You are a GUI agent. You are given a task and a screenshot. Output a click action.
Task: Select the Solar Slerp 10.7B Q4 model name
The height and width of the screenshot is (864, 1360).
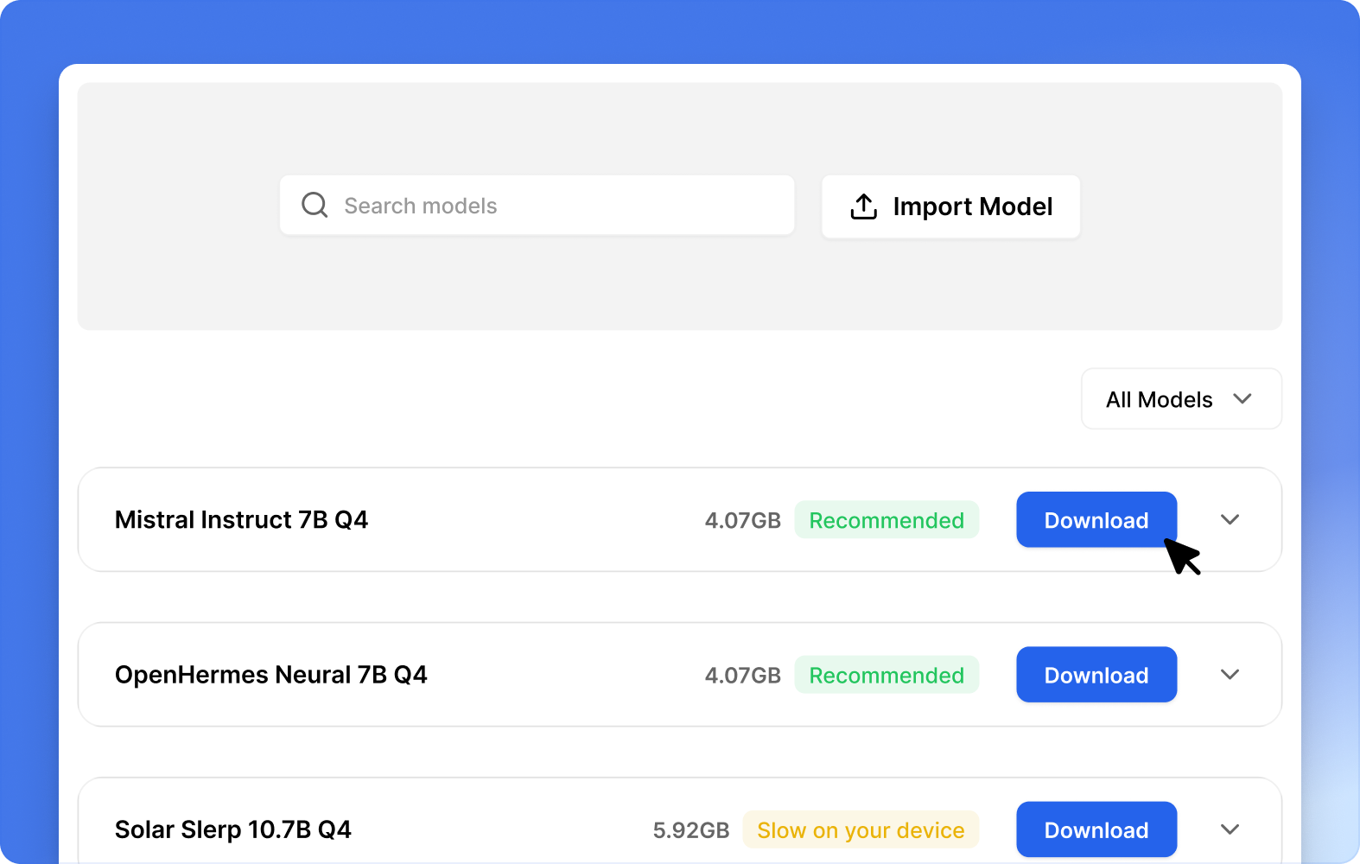point(232,829)
